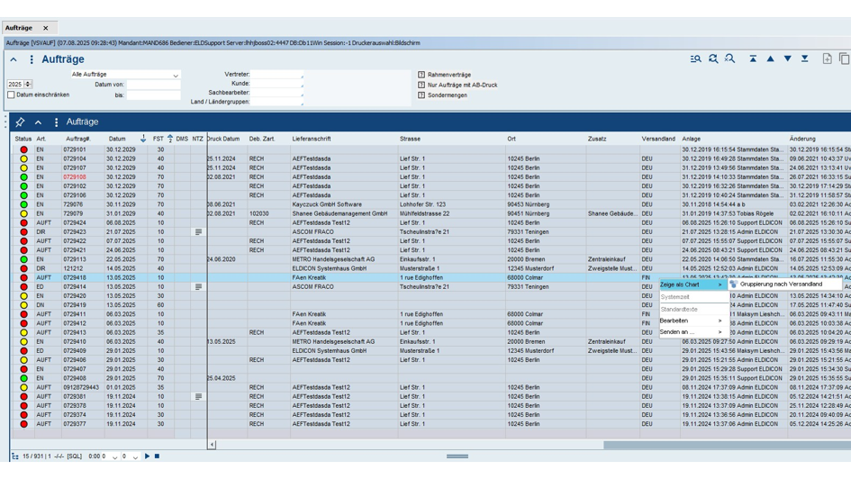
Task: Click the search list magnifier icon
Action: click(696, 59)
